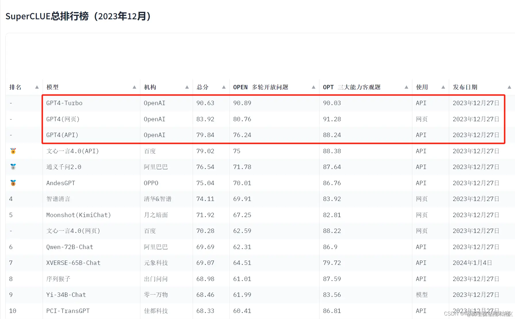
Task: Sort by the 使用 column arrow
Action: tap(443, 87)
